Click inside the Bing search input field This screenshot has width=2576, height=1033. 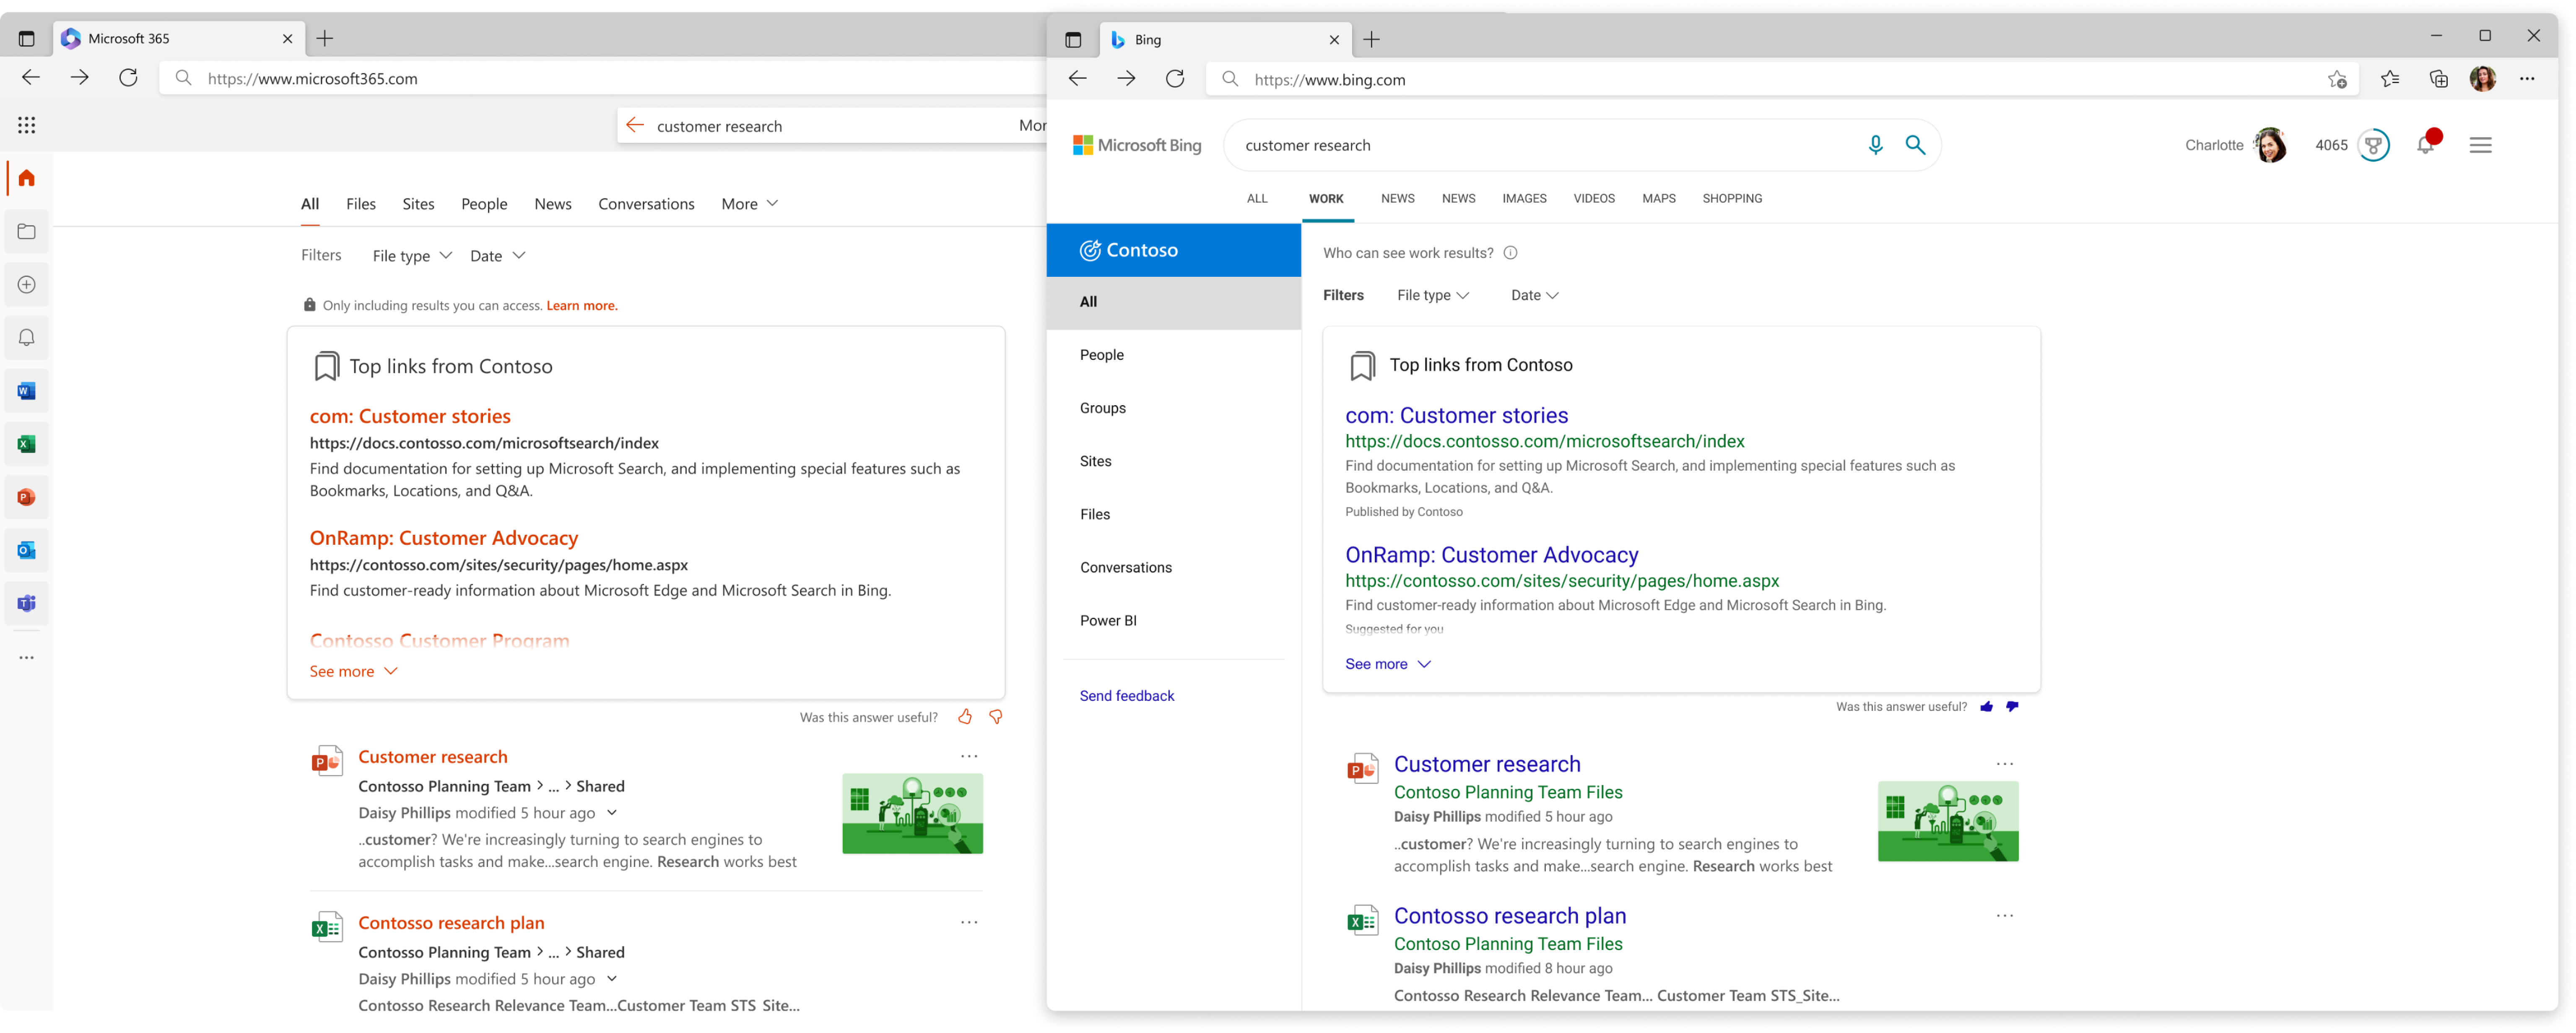tap(1550, 145)
